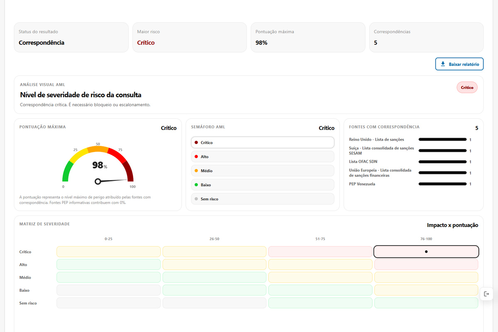The height and width of the screenshot is (332, 498).
Task: Click the dotted Crítico 76-100 matrix cell
Action: (x=426, y=251)
